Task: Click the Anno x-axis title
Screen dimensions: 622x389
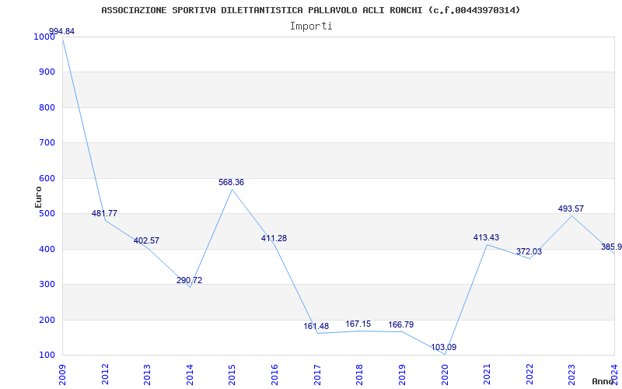Action: [x=603, y=381]
